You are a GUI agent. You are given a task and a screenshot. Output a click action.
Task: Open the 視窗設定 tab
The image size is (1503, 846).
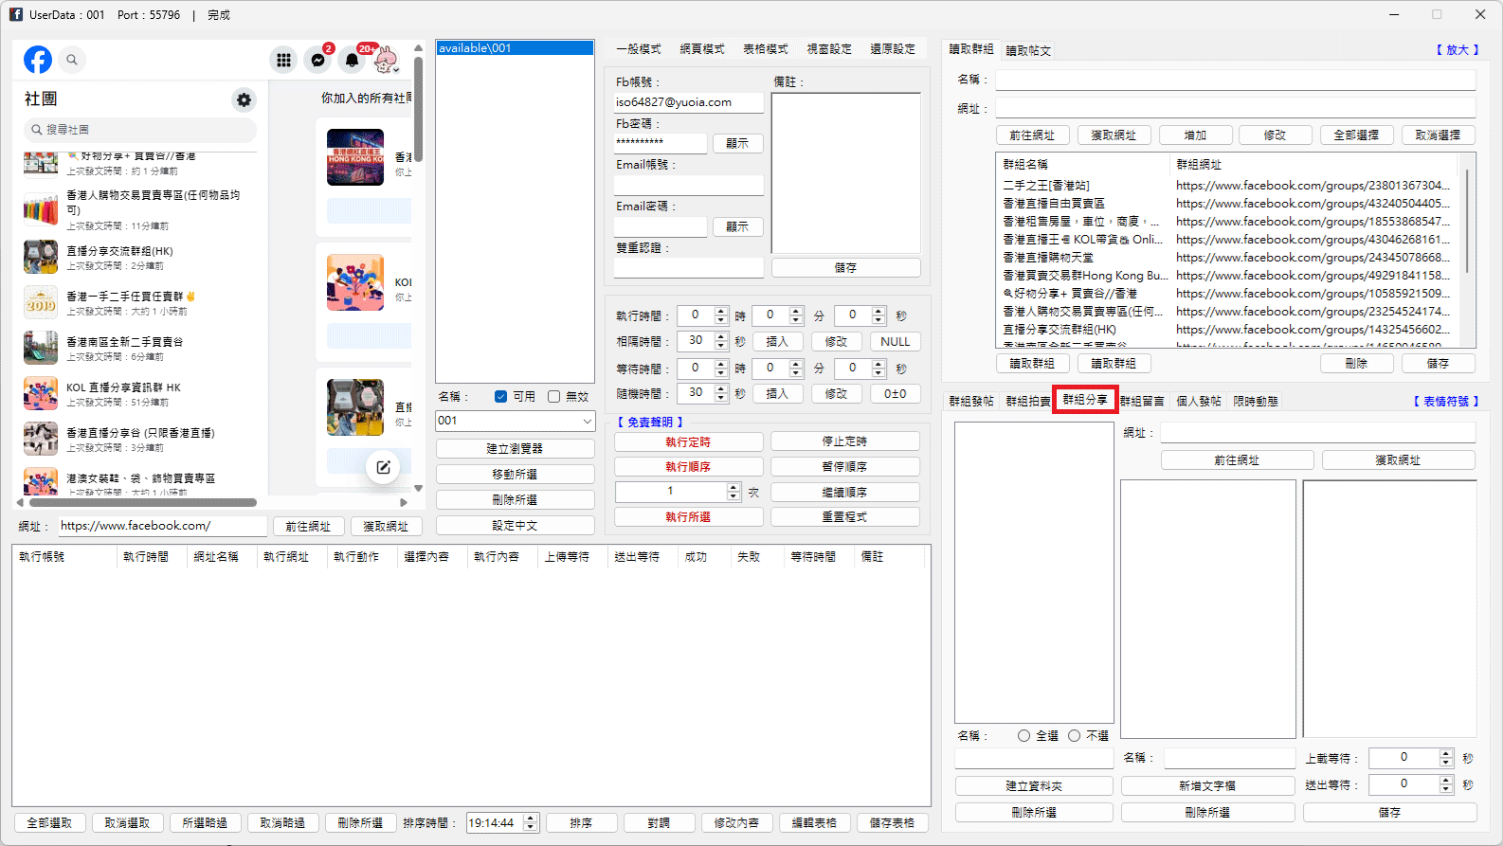(829, 49)
